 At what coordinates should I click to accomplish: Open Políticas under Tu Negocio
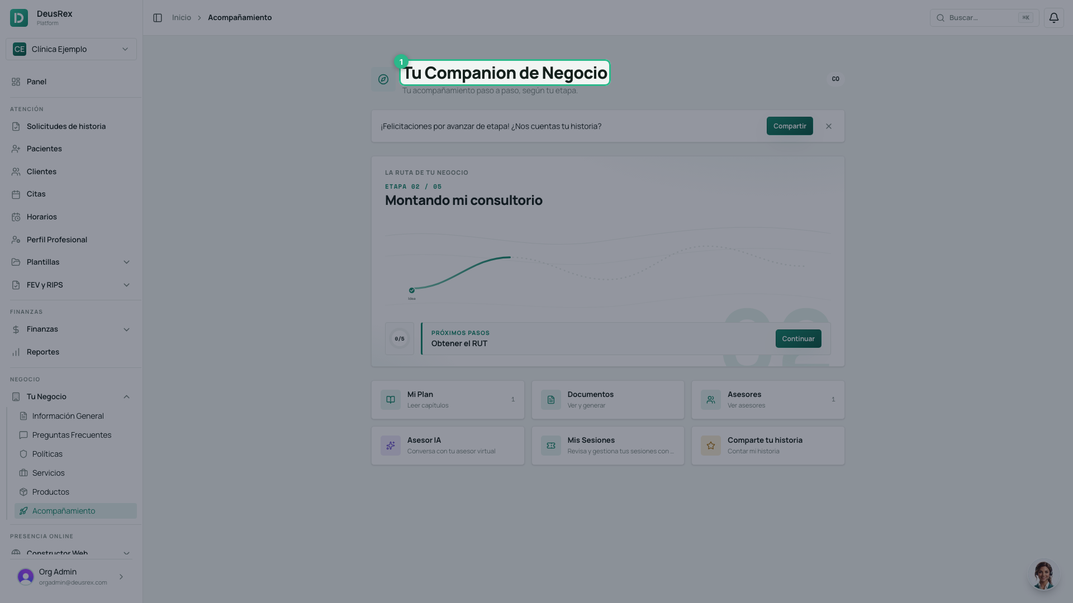tap(75, 454)
